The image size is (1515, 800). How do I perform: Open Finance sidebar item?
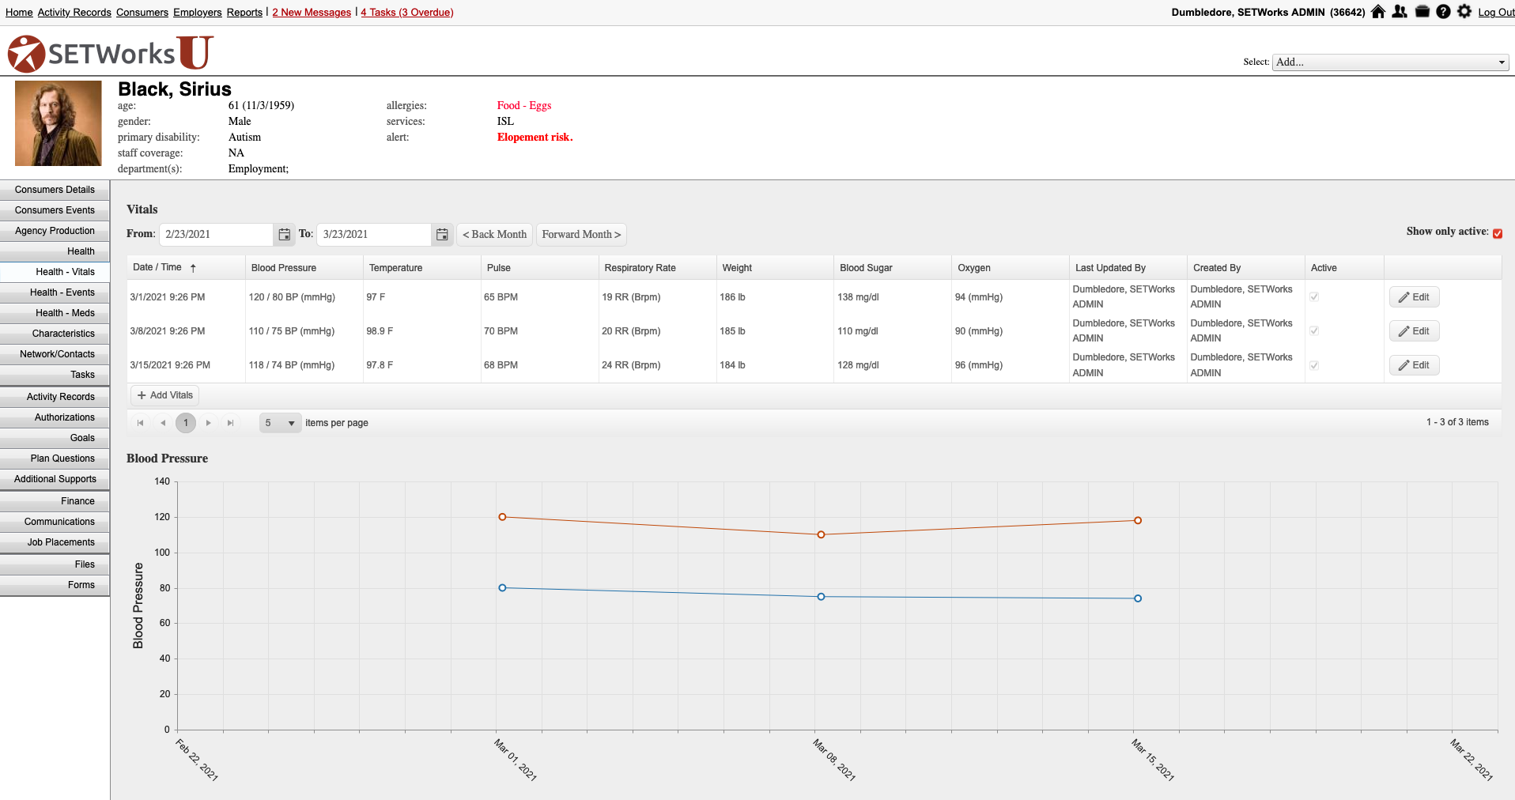coord(55,501)
